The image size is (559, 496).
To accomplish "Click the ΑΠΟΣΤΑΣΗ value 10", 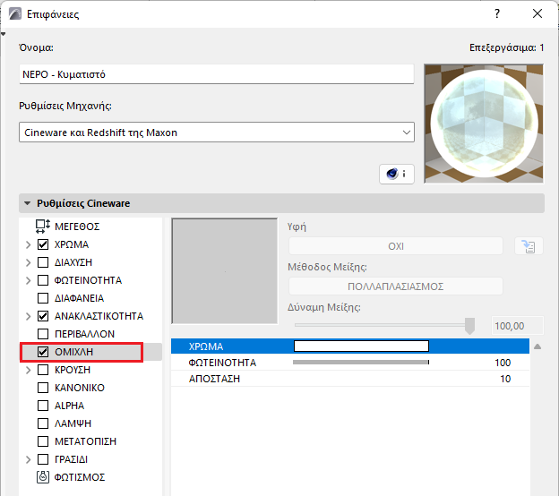I will coord(505,379).
